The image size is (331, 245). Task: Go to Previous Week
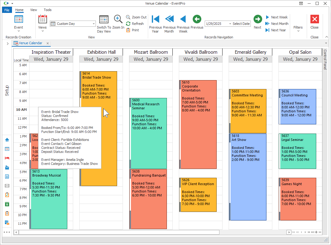[183, 24]
